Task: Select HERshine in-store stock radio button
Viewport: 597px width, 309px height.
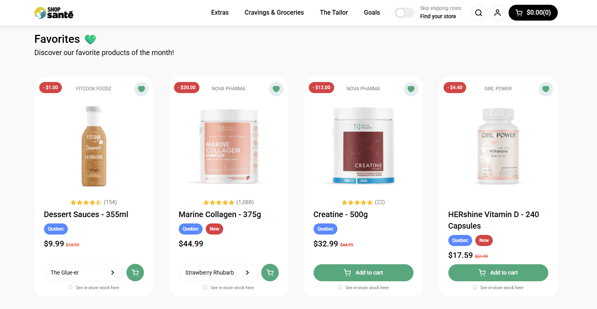Action: pyautogui.click(x=475, y=288)
